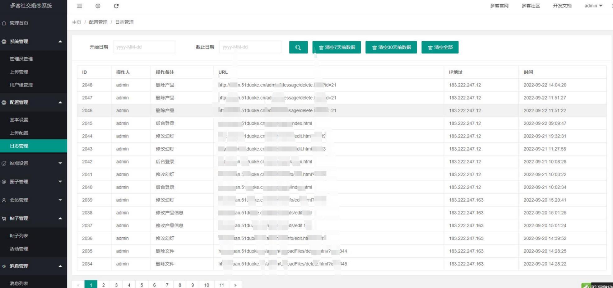Click trash icon on 清空7天前数据 button
Screen dimensions: 613x288
point(321,48)
